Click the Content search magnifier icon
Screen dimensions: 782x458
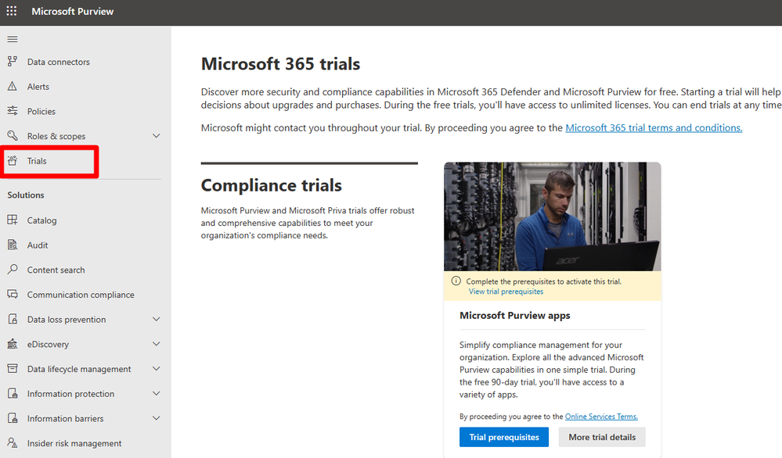tap(13, 270)
